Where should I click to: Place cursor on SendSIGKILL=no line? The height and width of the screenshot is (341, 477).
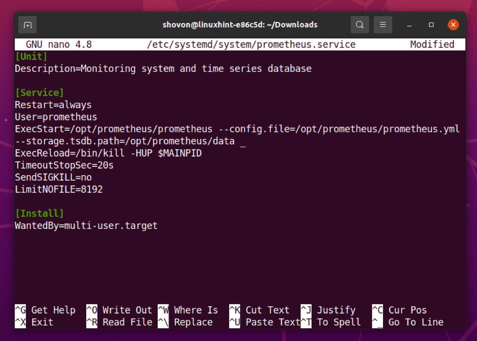(x=53, y=178)
